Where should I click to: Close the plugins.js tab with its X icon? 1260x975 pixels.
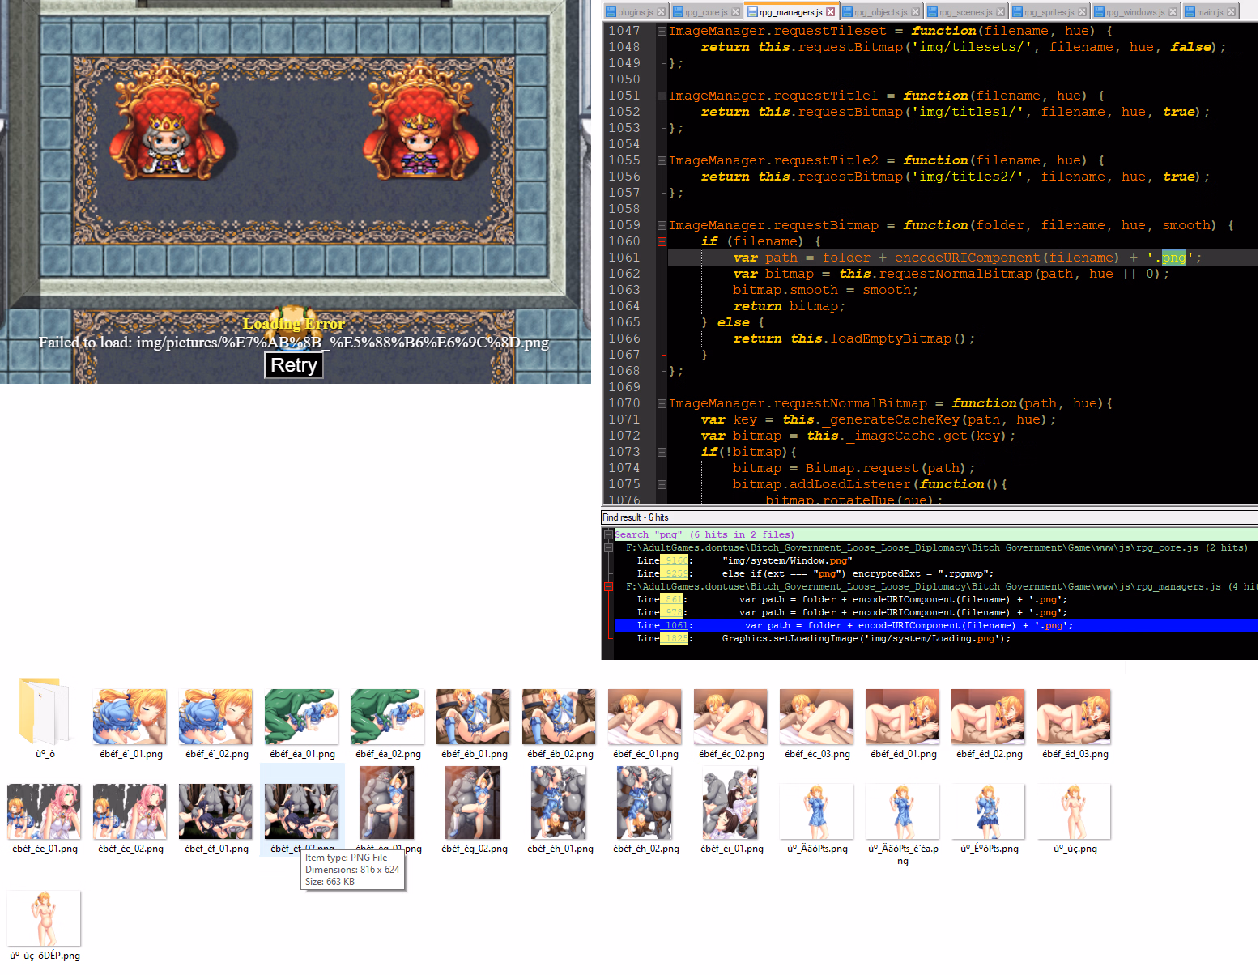click(x=661, y=12)
